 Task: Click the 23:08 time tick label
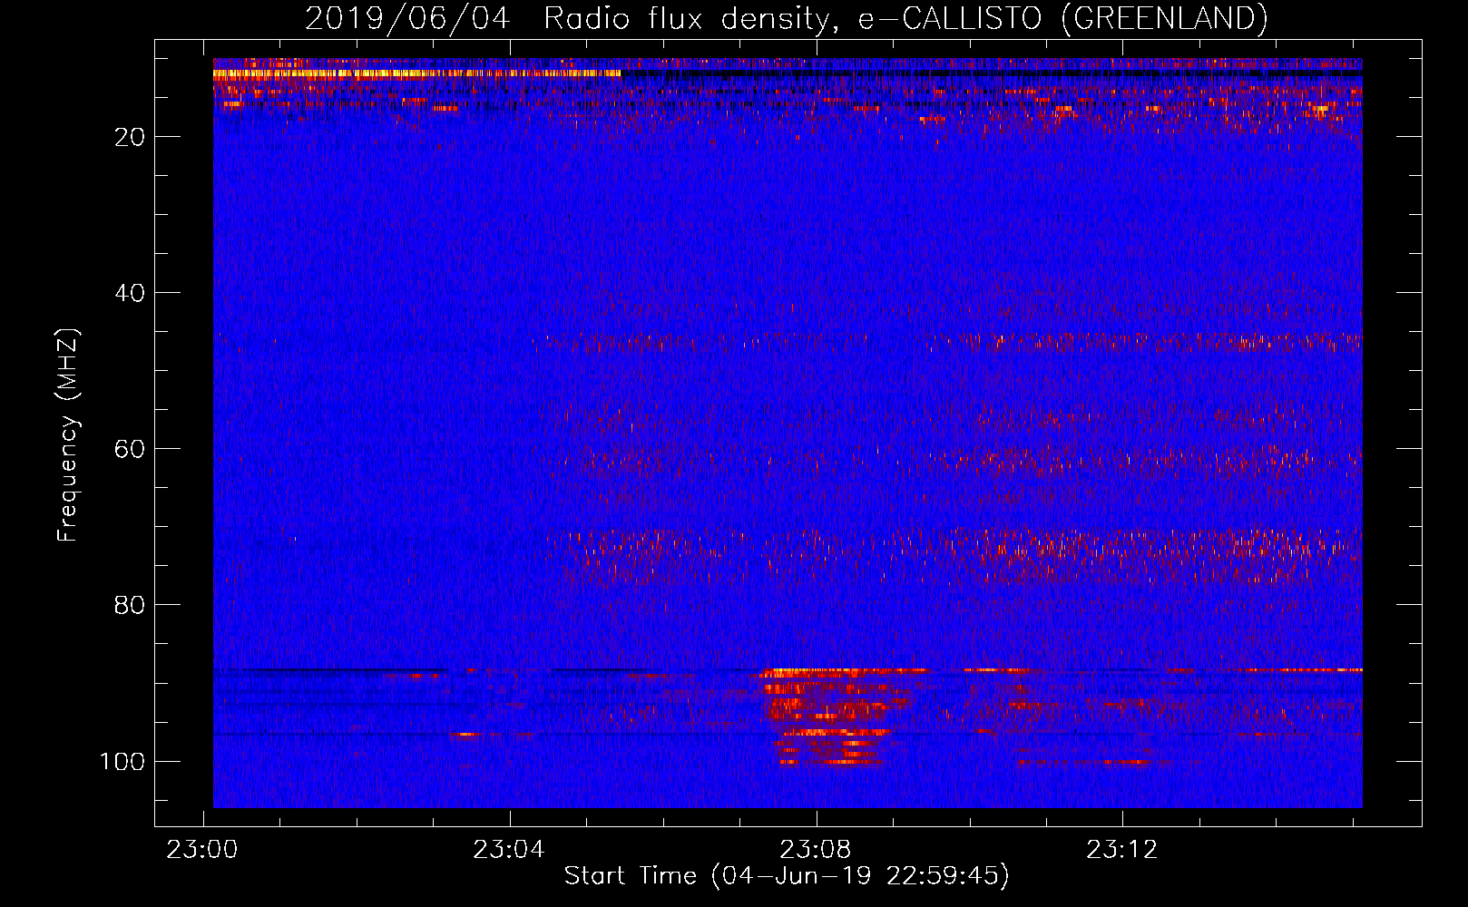coord(816,850)
